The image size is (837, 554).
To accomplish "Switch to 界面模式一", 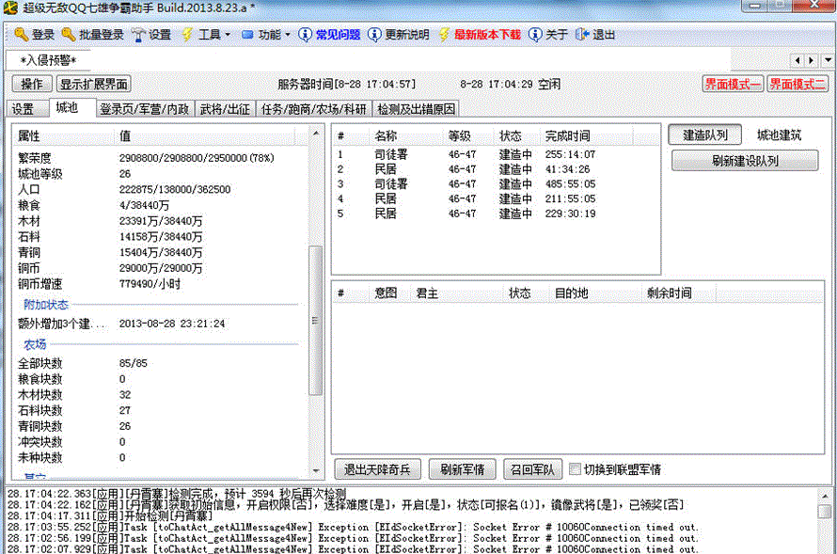I will 733,85.
